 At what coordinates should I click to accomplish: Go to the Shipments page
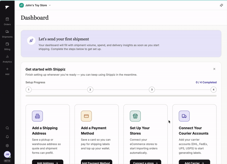7,34
